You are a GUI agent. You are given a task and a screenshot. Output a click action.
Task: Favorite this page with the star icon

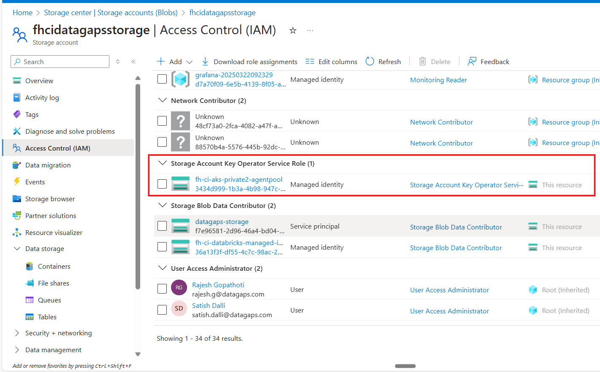pos(293,30)
